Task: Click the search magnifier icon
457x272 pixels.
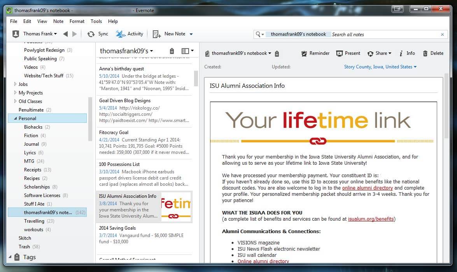Action: coord(258,34)
